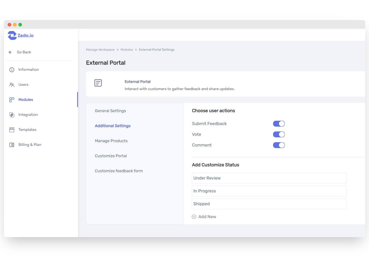
Task: Select the Integration icon
Action: pos(12,115)
